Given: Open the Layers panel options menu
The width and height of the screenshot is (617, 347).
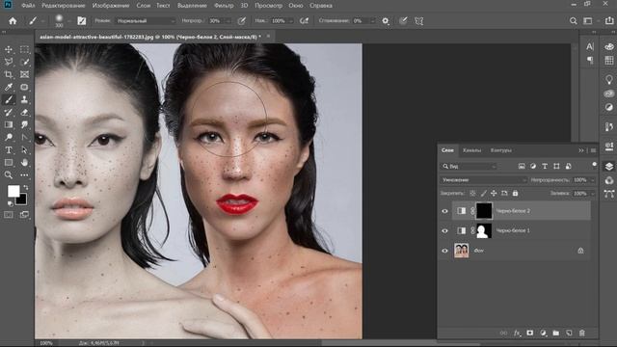Looking at the screenshot, I should (594, 150).
